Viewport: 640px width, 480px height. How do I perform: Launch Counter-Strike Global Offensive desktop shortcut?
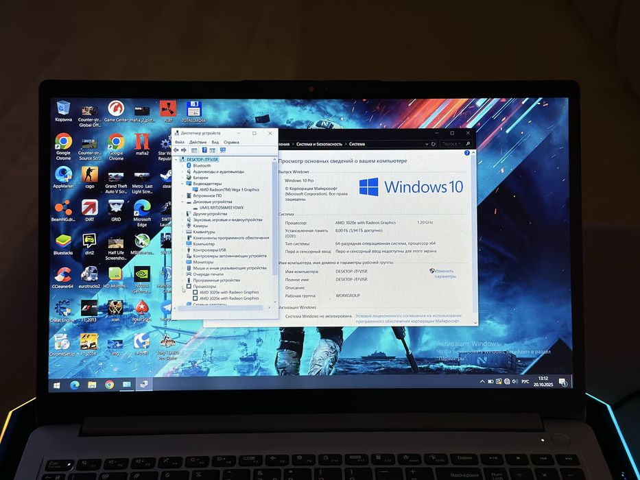point(90,116)
